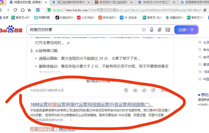Open the 优酷创作中 bookmark
Viewport: 209px width, 133px height.
tap(175, 17)
